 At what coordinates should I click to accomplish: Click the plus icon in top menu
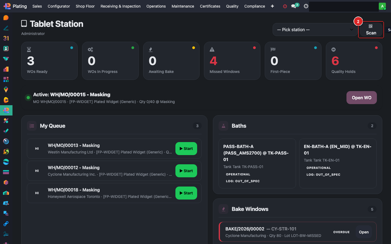click(272, 6)
